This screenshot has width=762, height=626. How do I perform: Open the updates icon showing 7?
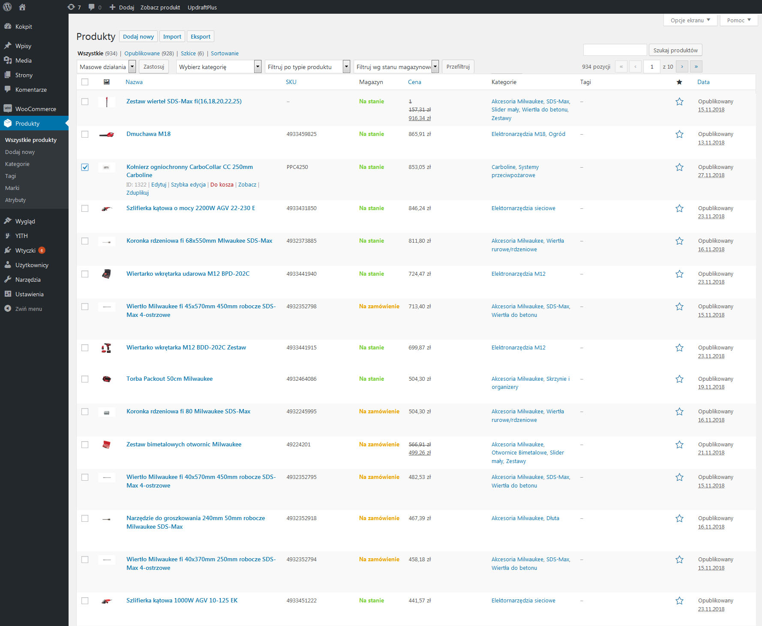point(71,7)
